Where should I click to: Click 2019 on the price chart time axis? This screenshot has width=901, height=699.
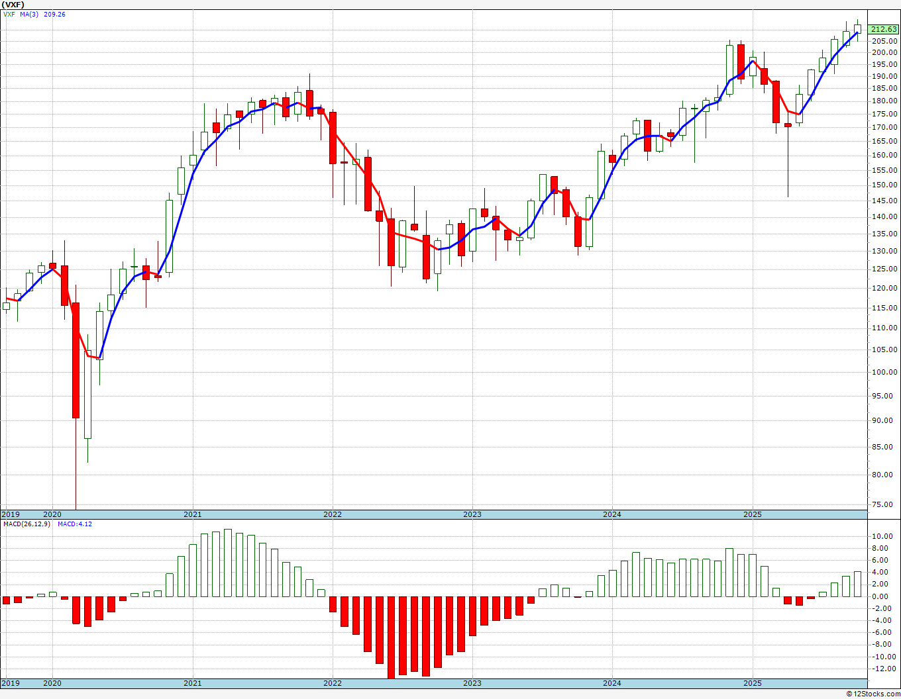click(11, 514)
